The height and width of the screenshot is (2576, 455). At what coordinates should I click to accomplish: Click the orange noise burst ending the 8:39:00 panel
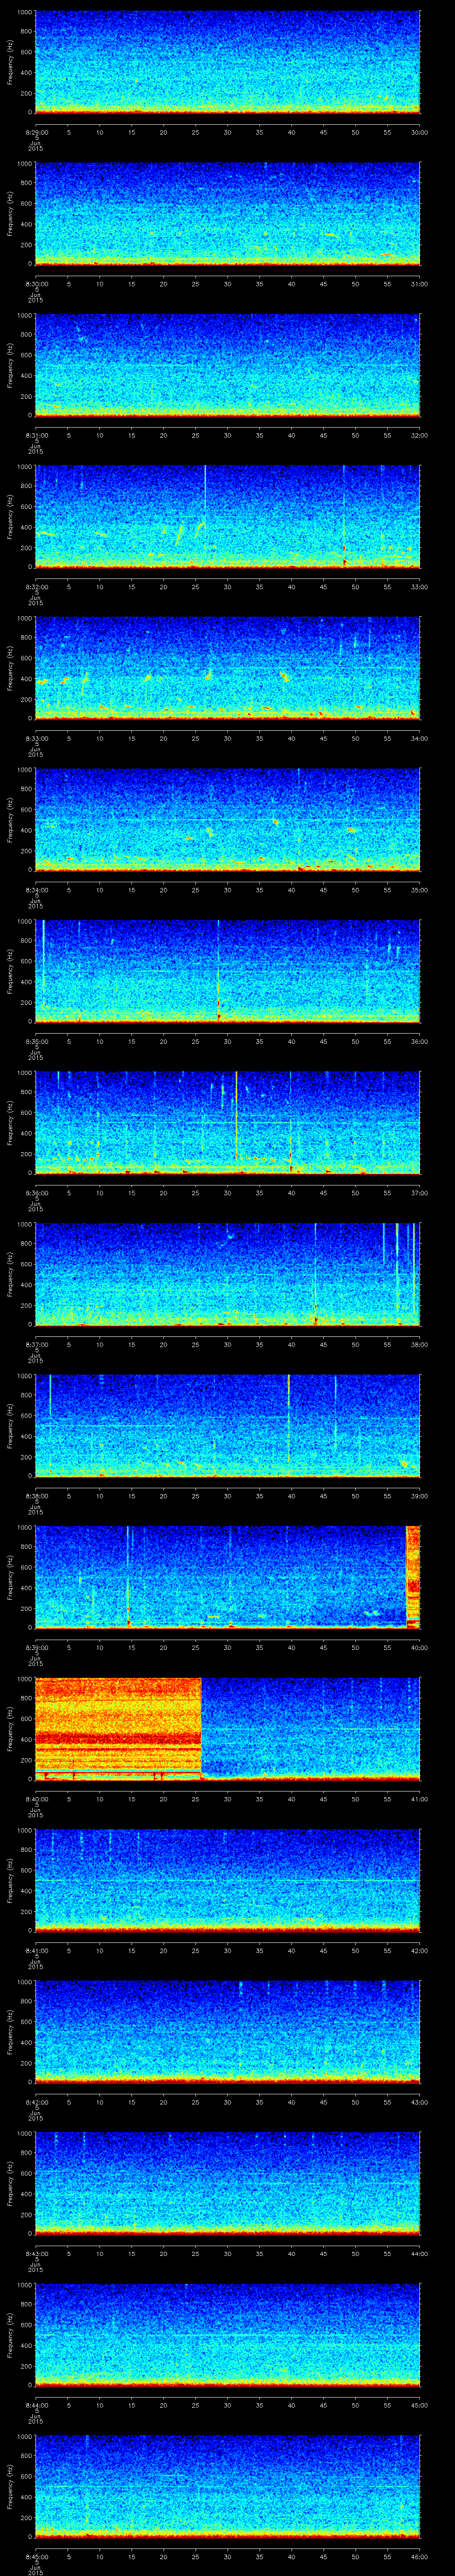[413, 1576]
